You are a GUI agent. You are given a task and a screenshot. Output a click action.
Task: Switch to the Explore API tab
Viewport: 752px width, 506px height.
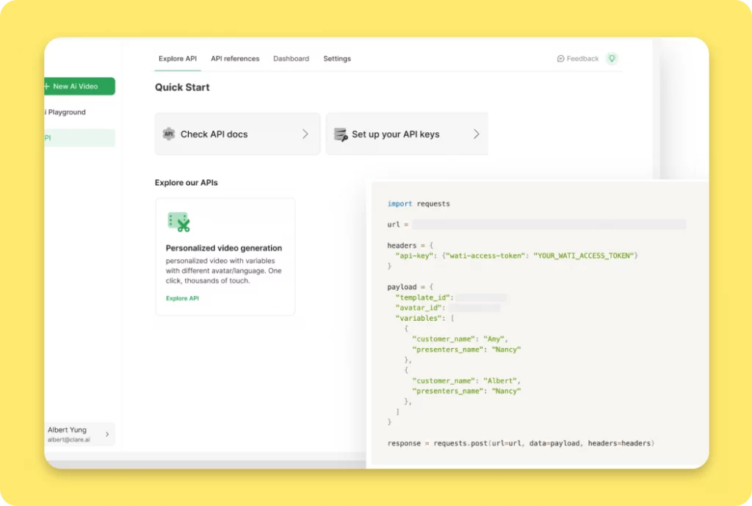tap(178, 59)
